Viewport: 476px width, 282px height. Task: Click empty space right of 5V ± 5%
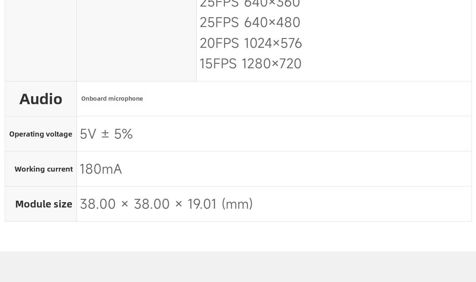coord(302,134)
